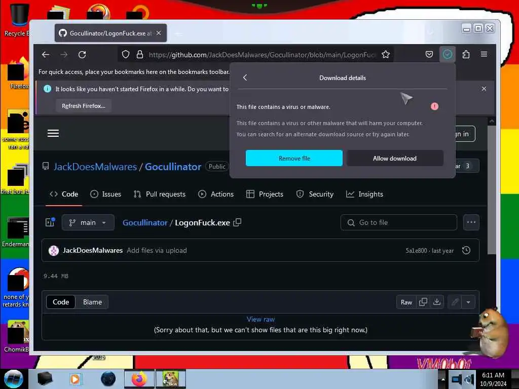Open the tracking protection shield icon
Image resolution: width=519 pixels, height=389 pixels.
[x=126, y=55]
